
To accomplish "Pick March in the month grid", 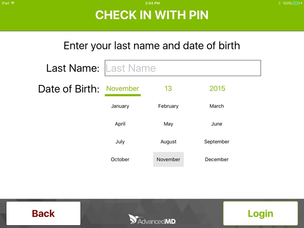I will coord(216,106).
